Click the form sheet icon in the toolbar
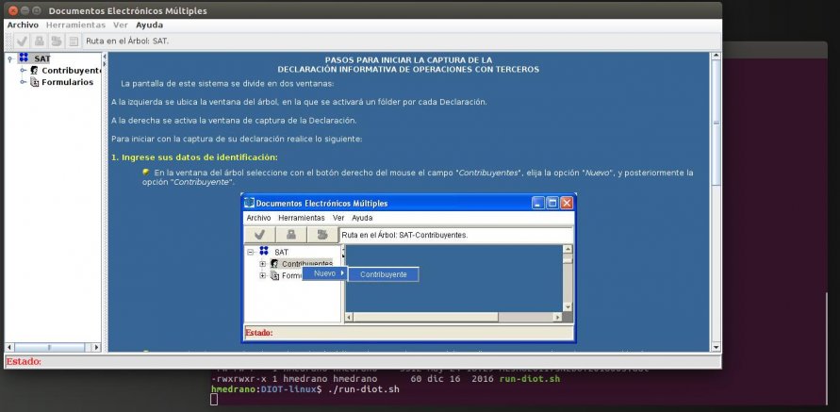The image size is (840, 412). (74, 41)
